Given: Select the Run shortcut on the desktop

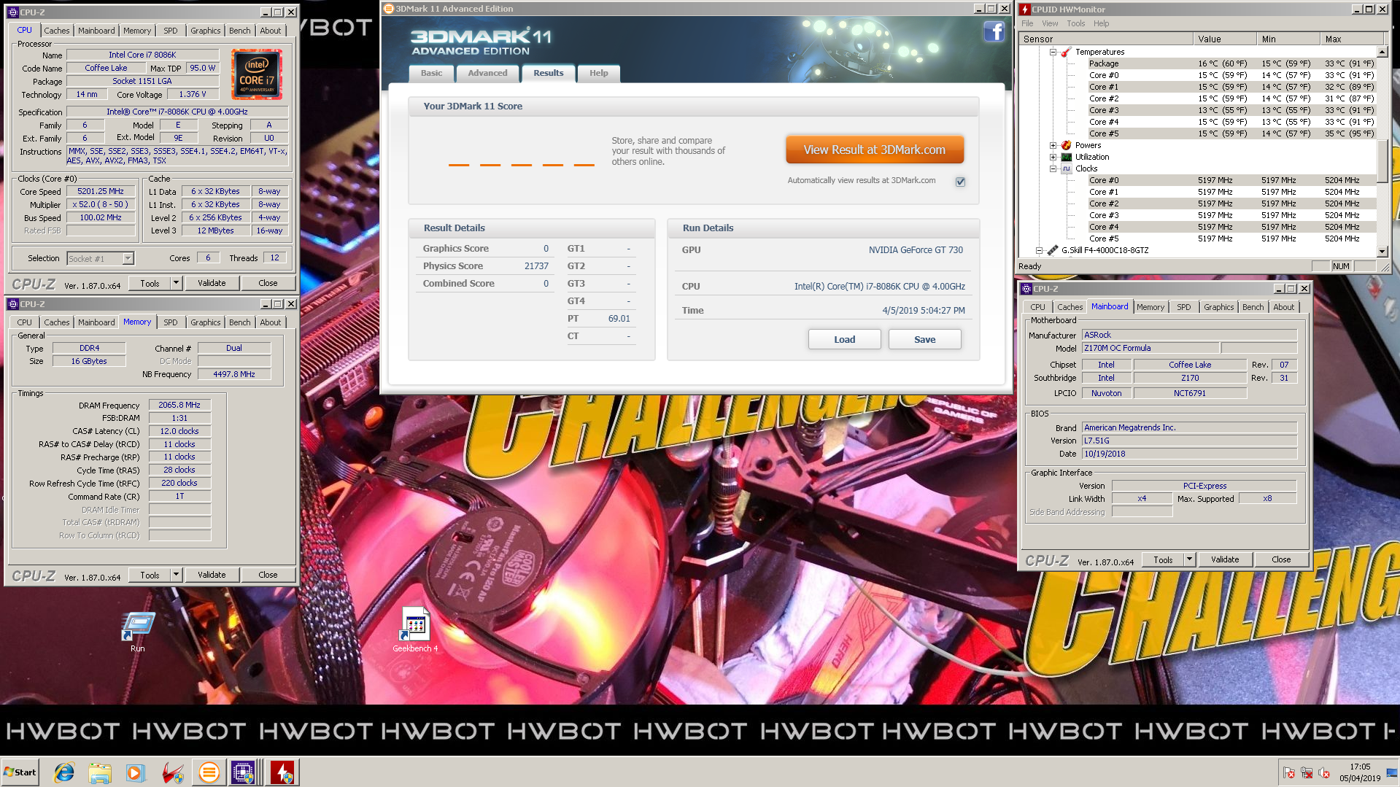Looking at the screenshot, I should pos(138,632).
